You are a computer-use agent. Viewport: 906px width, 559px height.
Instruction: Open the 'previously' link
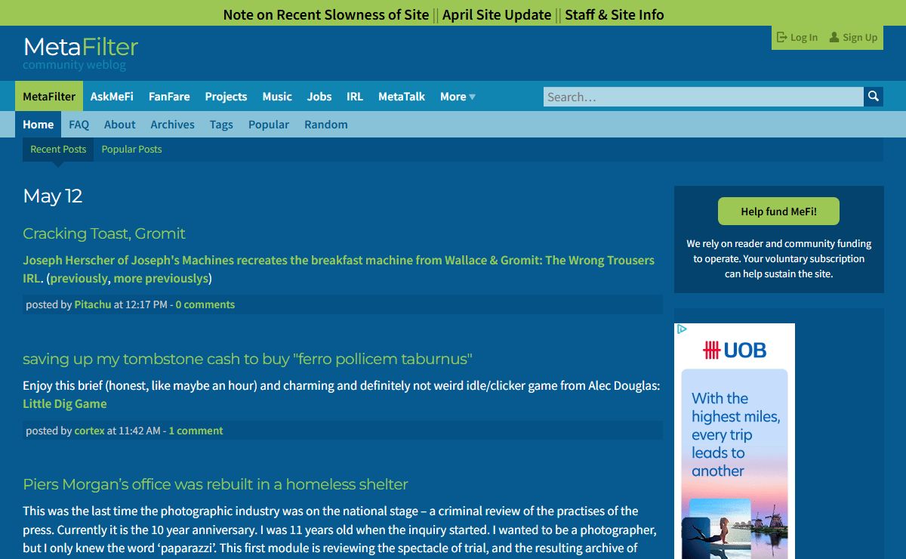click(79, 278)
